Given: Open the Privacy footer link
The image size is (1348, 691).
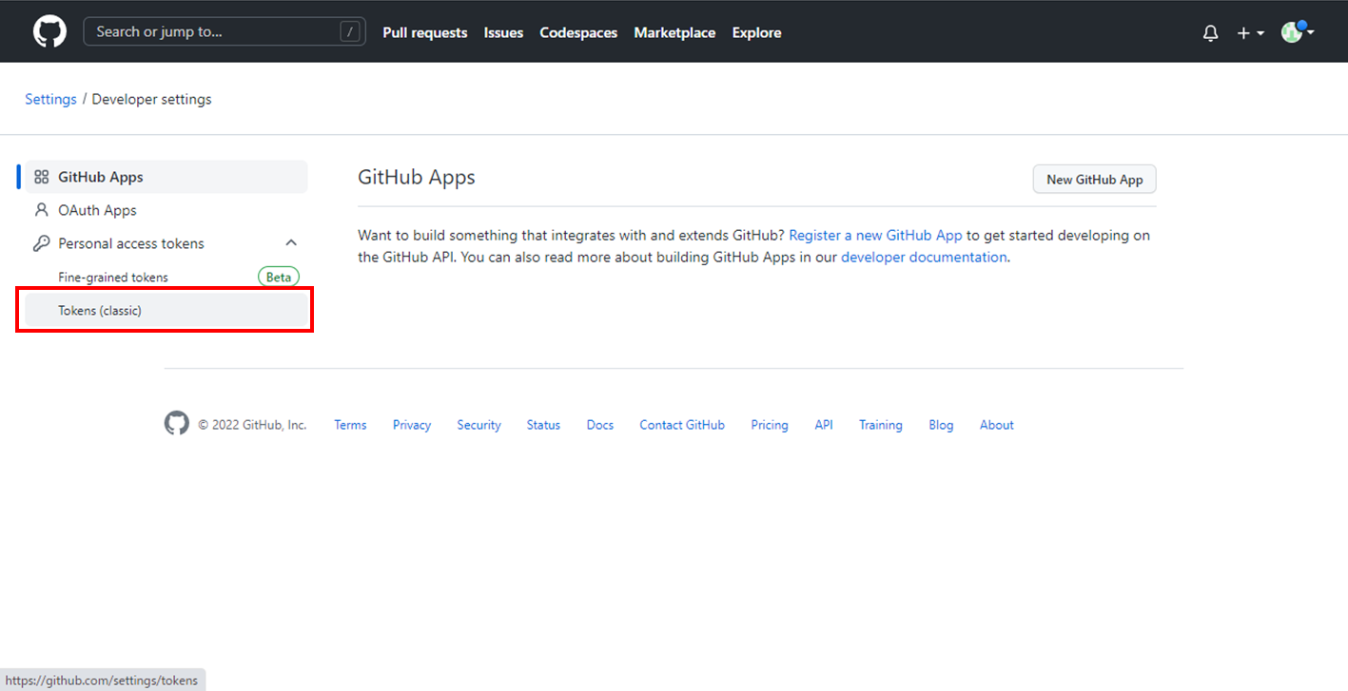Looking at the screenshot, I should tap(412, 425).
